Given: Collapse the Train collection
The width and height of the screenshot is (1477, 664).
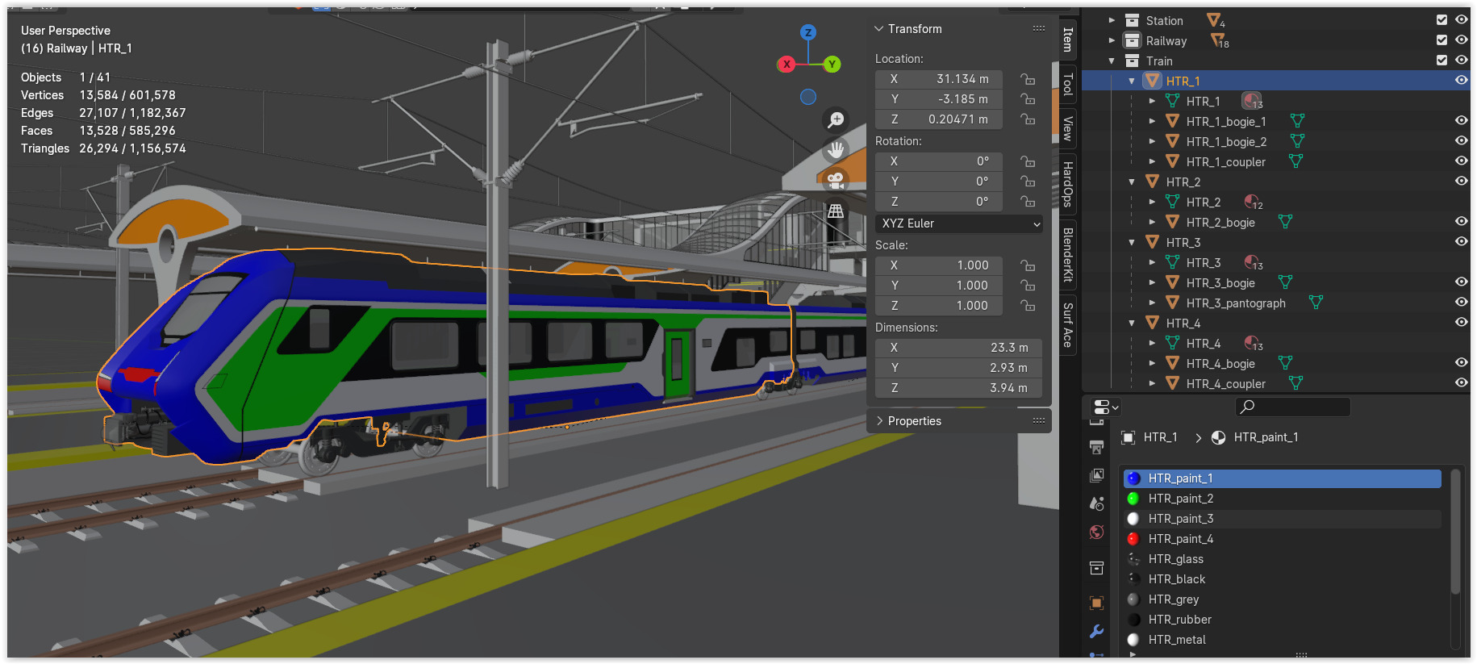Looking at the screenshot, I should click(x=1112, y=61).
